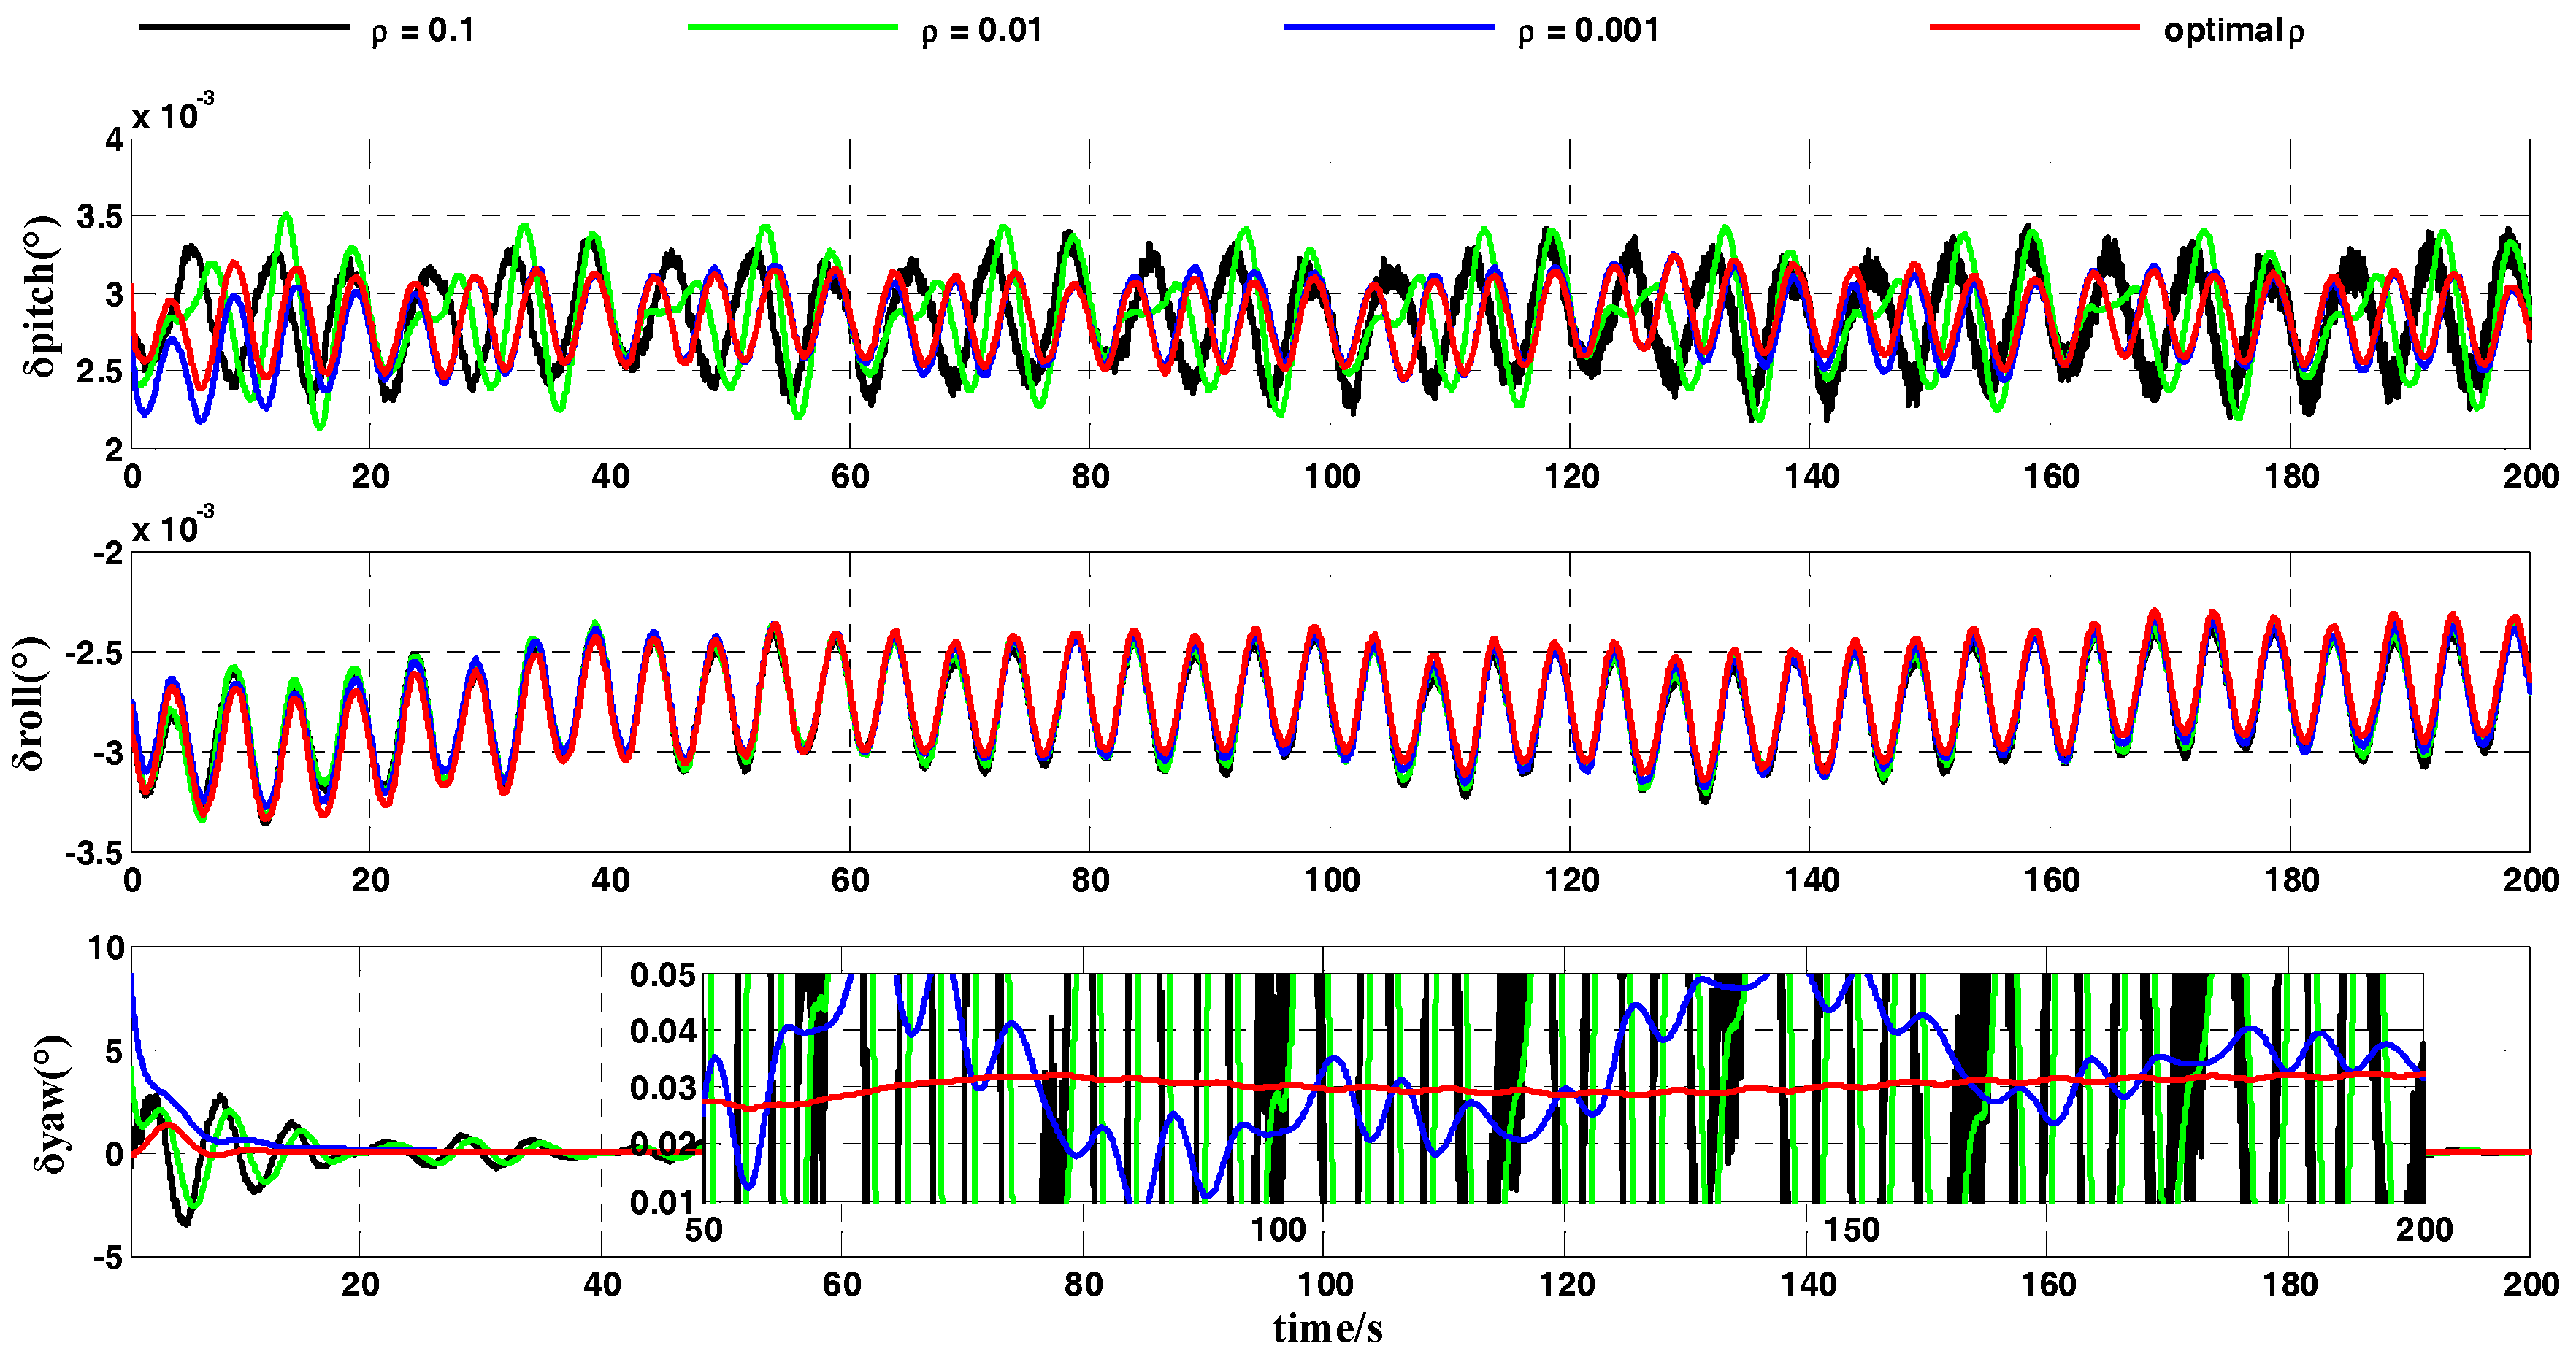Click the 0.05 tick label on inset plot
The width and height of the screenshot is (2576, 1354).
[x=662, y=975]
